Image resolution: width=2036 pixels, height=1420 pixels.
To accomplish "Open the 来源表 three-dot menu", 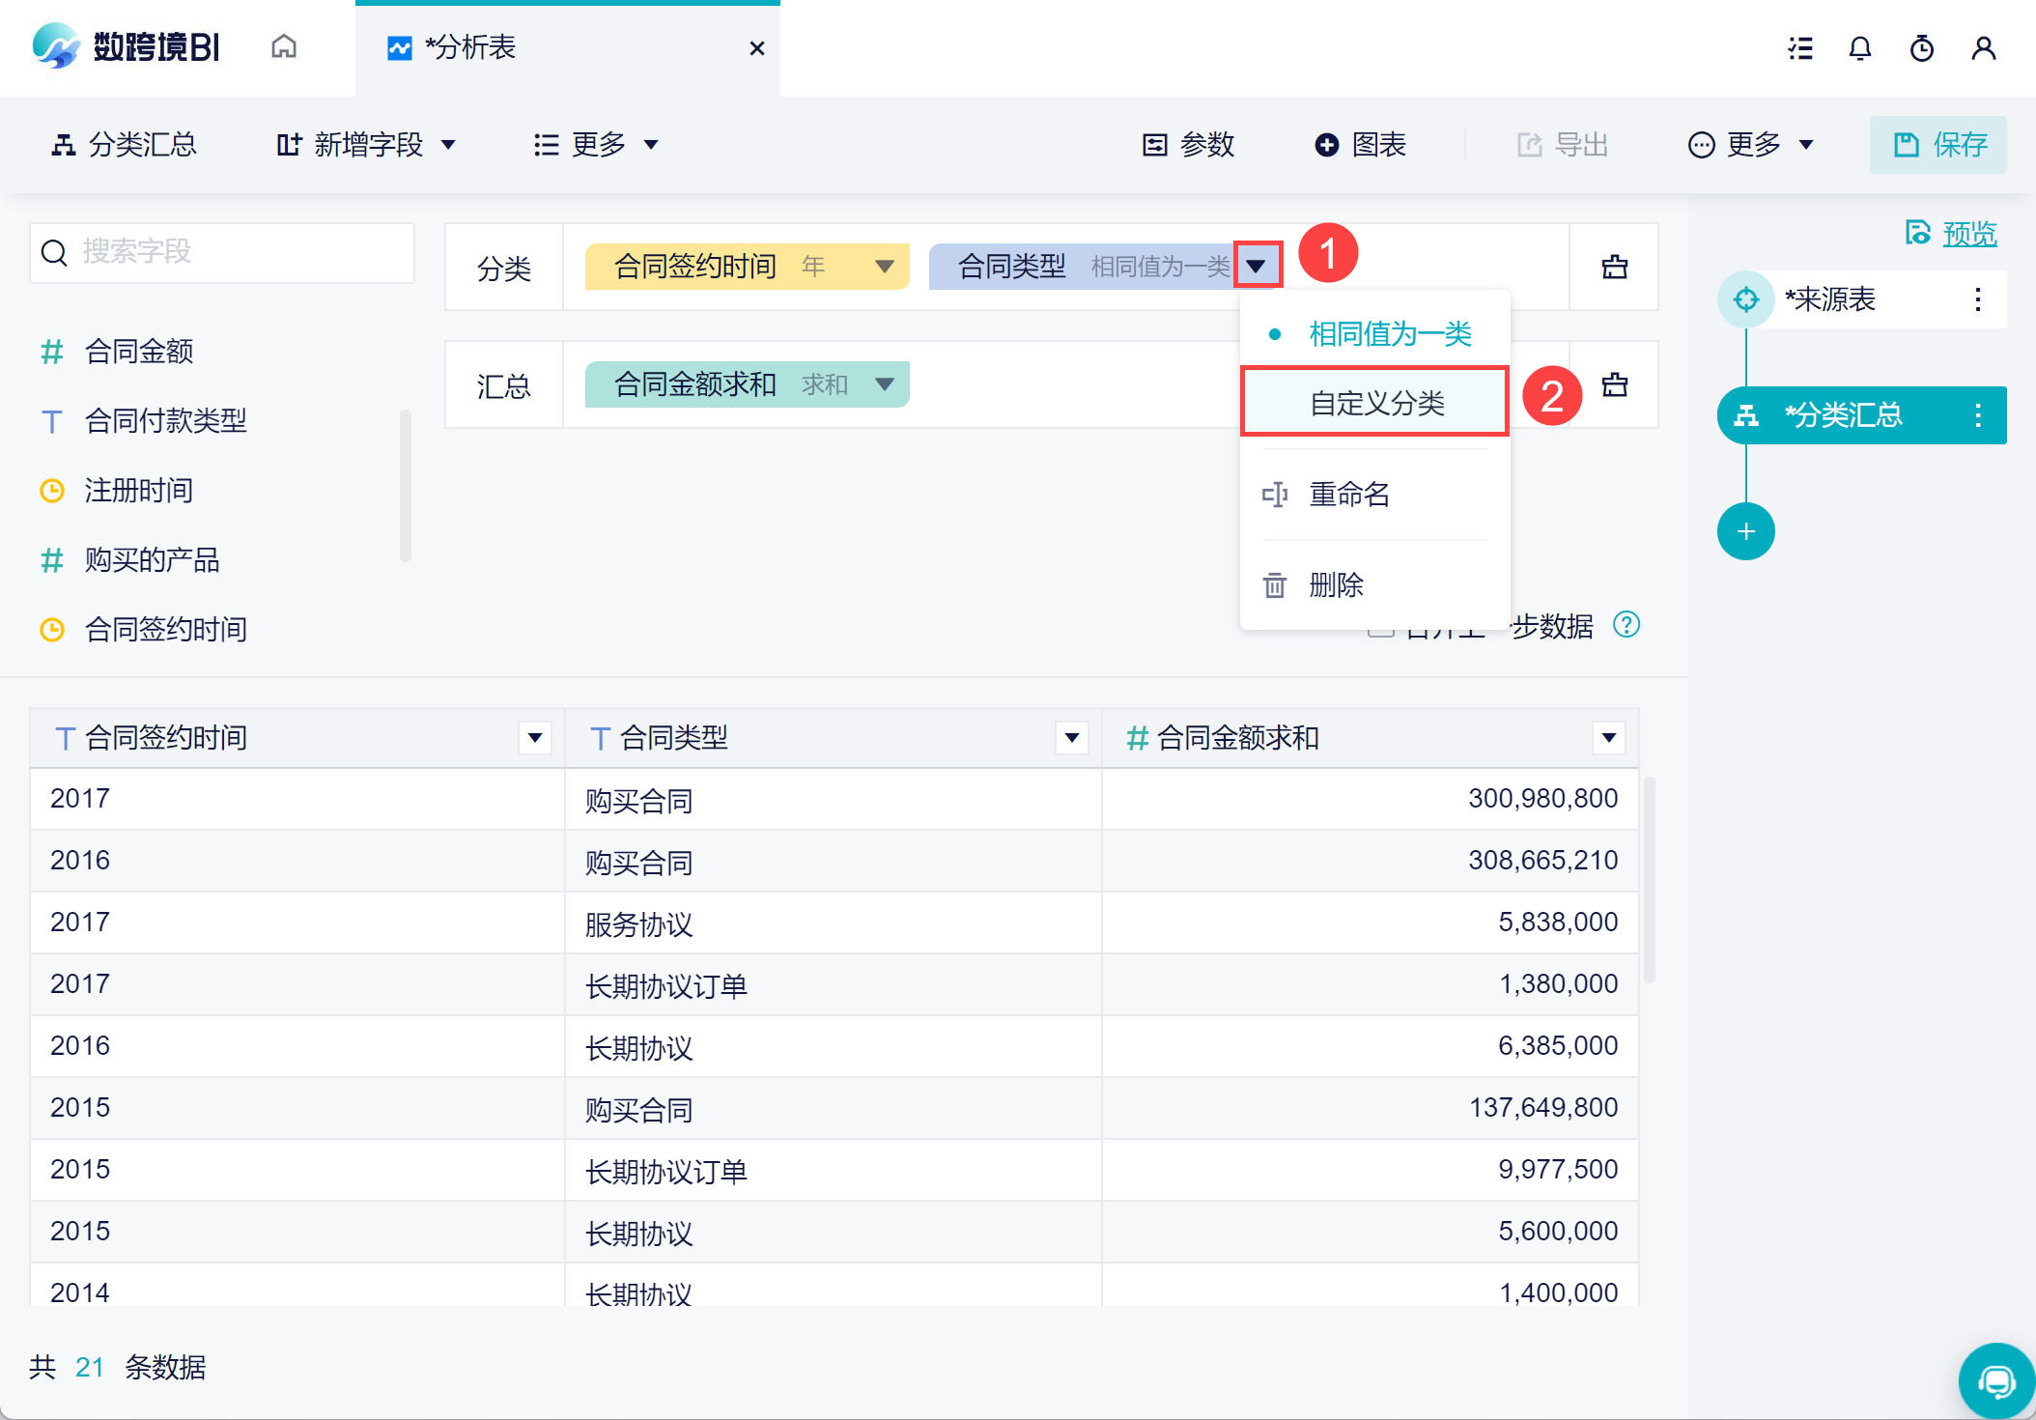I will click(1978, 299).
